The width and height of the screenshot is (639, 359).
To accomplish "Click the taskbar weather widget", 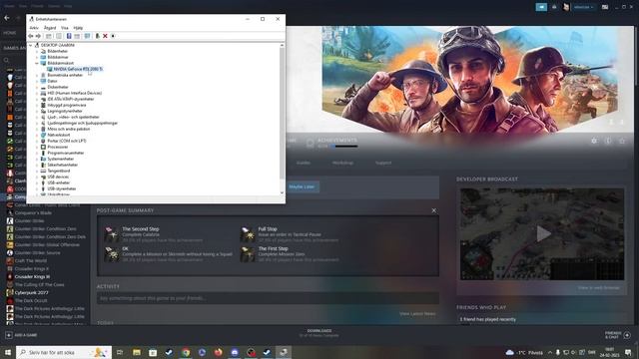I will 524,352.
